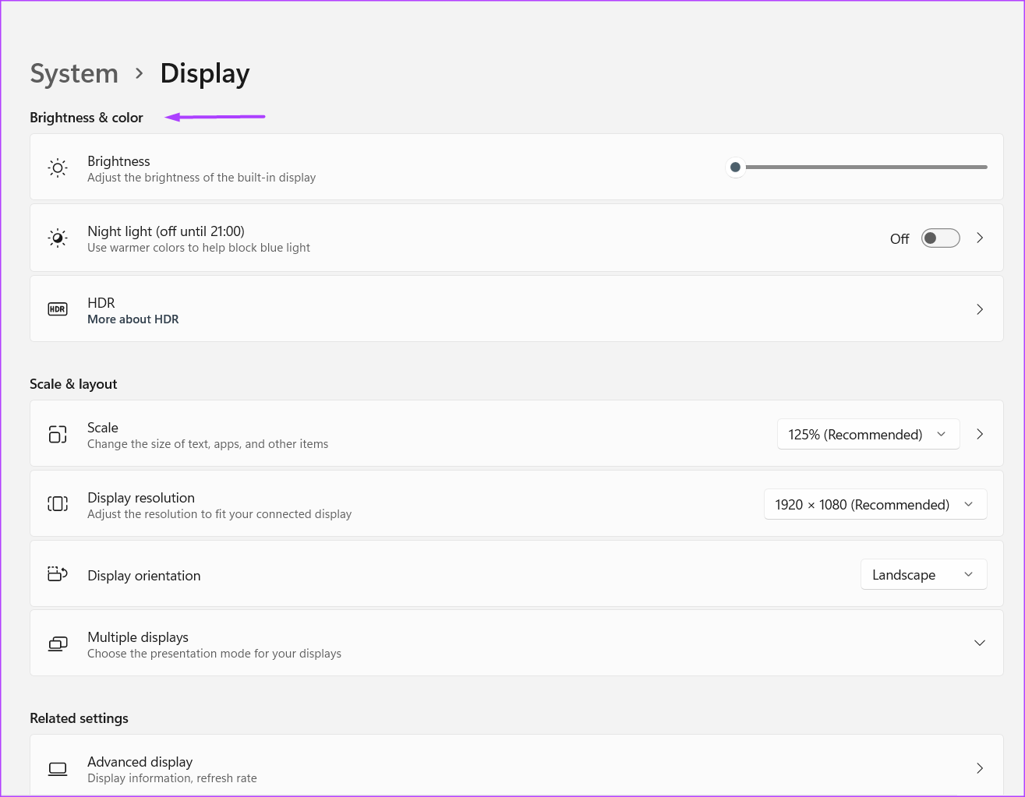
Task: Click the Night light icon
Action: click(58, 238)
